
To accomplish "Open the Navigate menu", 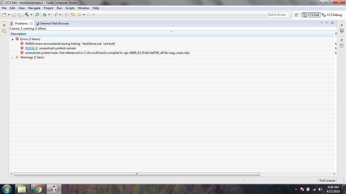I will pos(34,8).
